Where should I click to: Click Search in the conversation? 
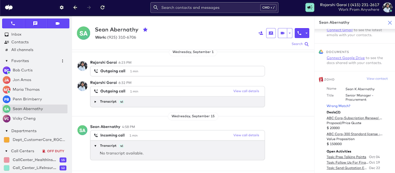[x=300, y=44]
